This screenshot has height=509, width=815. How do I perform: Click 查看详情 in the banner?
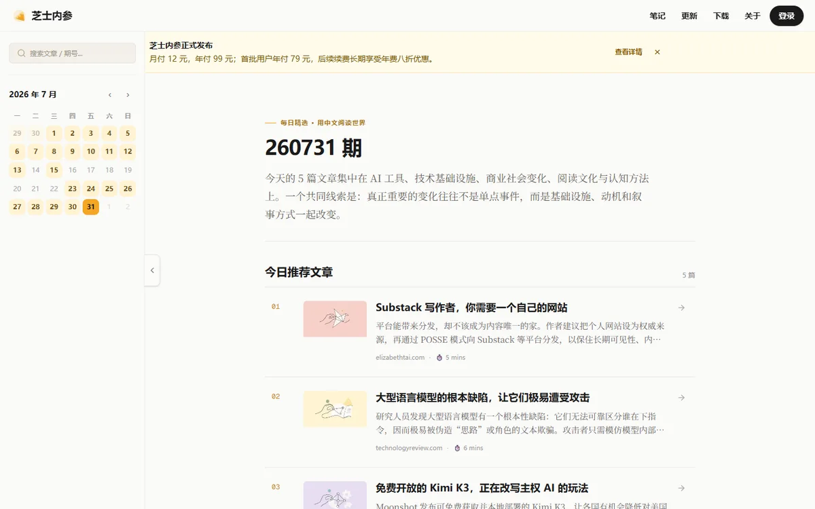(628, 52)
